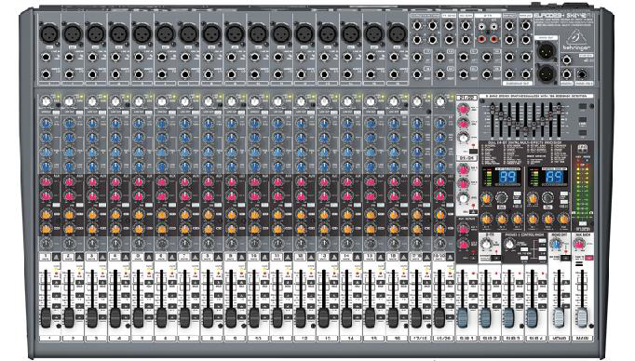
Task: Mute channel 14
Action: pyautogui.click(x=358, y=257)
